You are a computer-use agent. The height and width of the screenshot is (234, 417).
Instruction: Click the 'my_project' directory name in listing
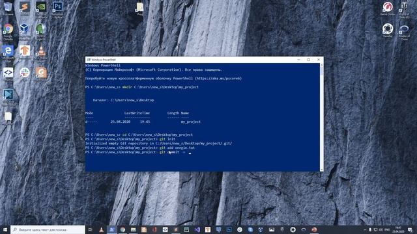(191, 122)
